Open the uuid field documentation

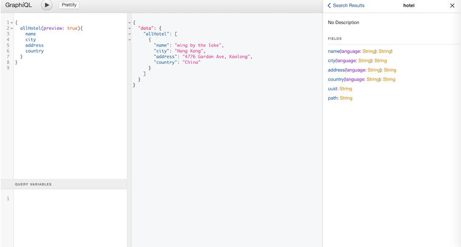click(333, 88)
